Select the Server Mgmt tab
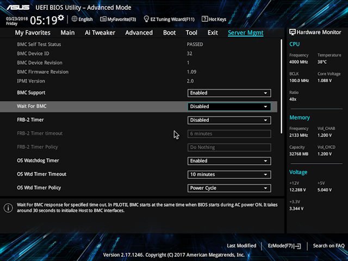 (246, 33)
